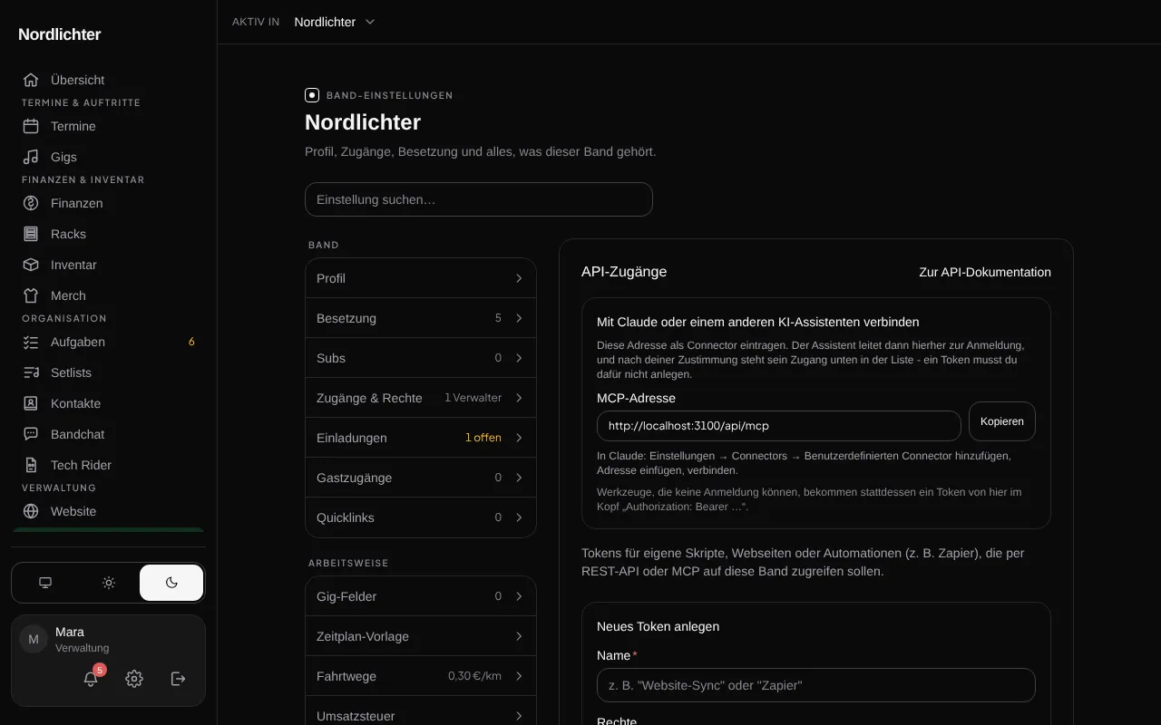Open the Fahrtwege row showing 0,30 €/km

click(421, 676)
